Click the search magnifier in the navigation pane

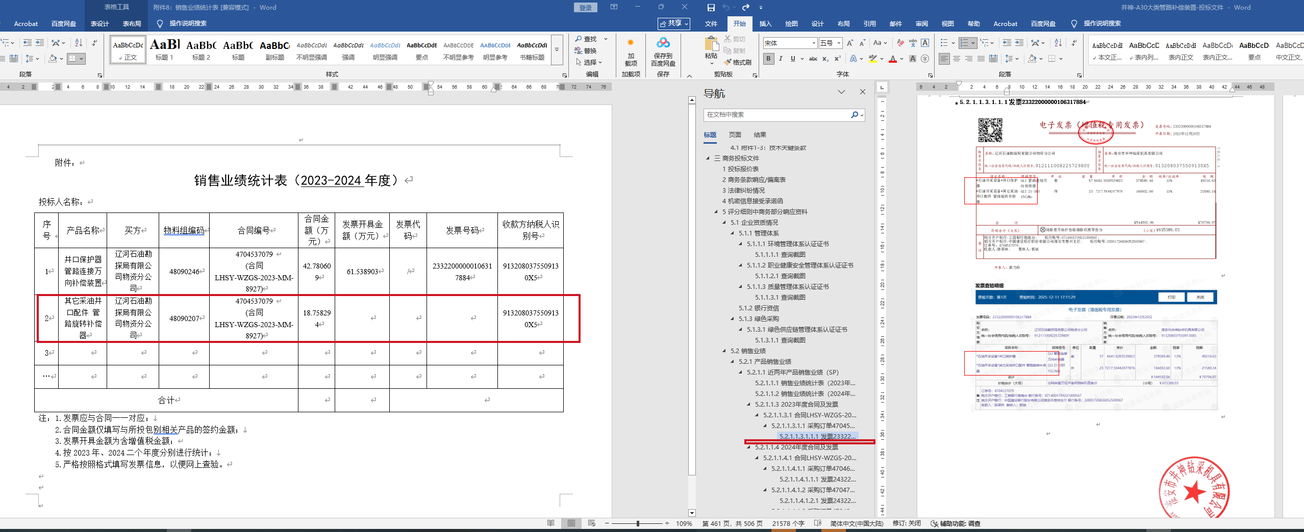[x=855, y=115]
